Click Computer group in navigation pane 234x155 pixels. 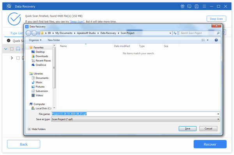pyautogui.click(x=39, y=104)
